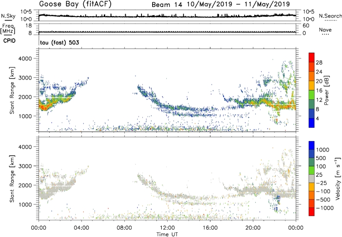The image size is (342, 237).
Task: Click the 'CPID' row label
Action: pos(9,41)
